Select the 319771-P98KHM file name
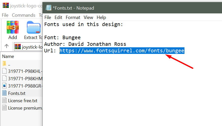The height and width of the screenshot is (126, 222). 25,78
